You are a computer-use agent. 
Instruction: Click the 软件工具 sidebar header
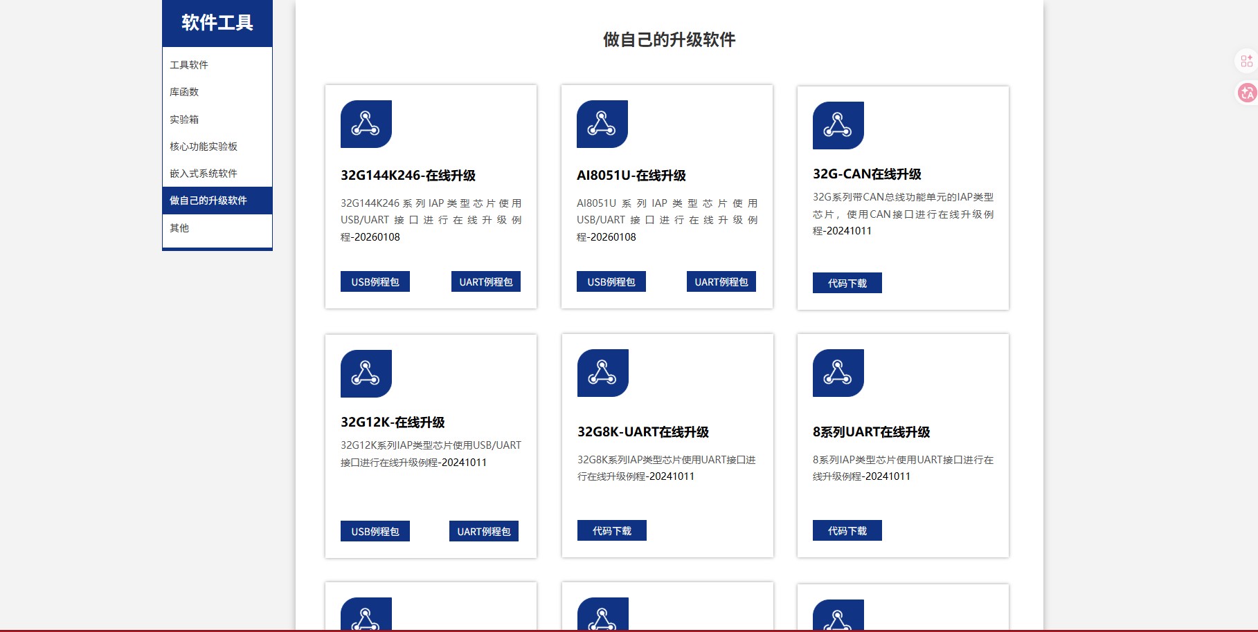tap(217, 23)
